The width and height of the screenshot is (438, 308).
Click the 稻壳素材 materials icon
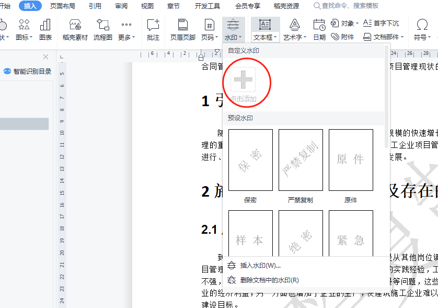tap(75, 30)
